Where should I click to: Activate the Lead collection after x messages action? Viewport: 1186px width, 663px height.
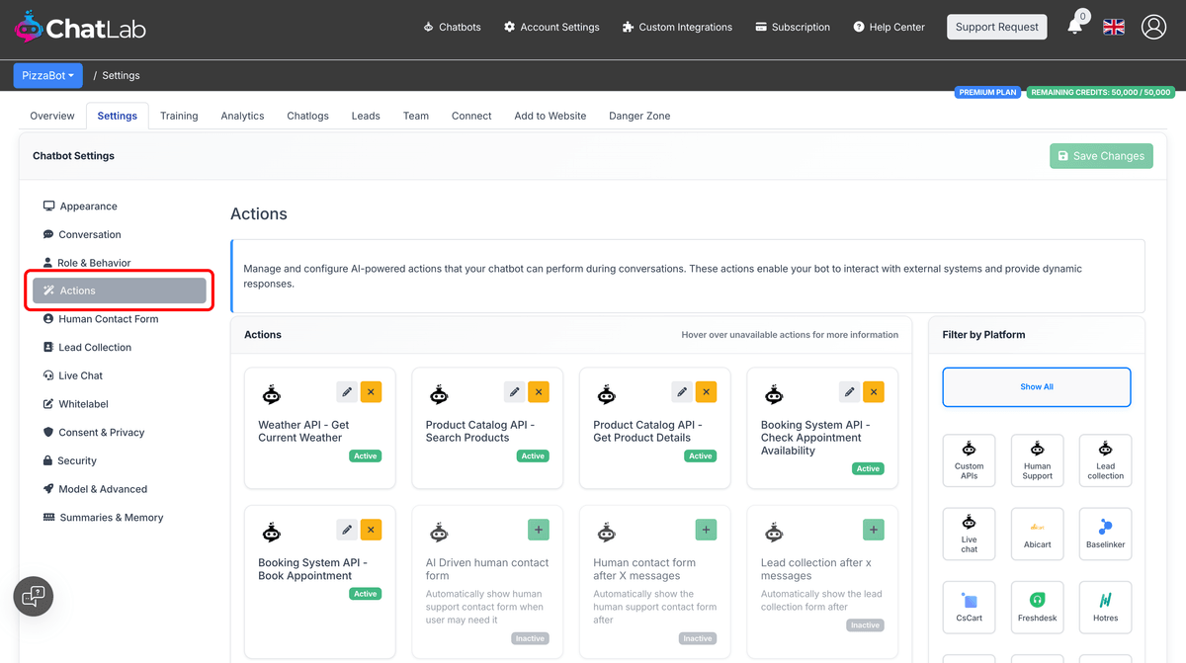click(x=873, y=530)
